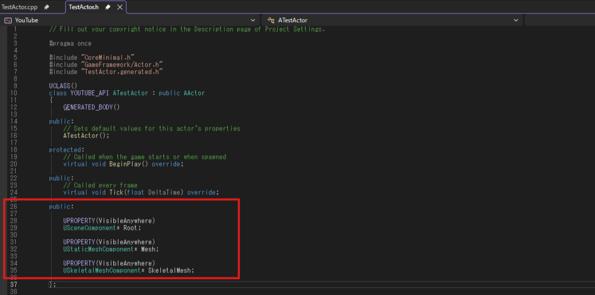
Task: Click the ATestActor class icon
Action: (x=271, y=20)
